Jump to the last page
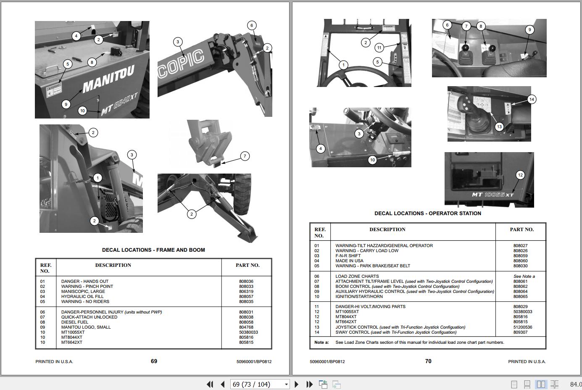582x390 pixels. pyautogui.click(x=310, y=384)
